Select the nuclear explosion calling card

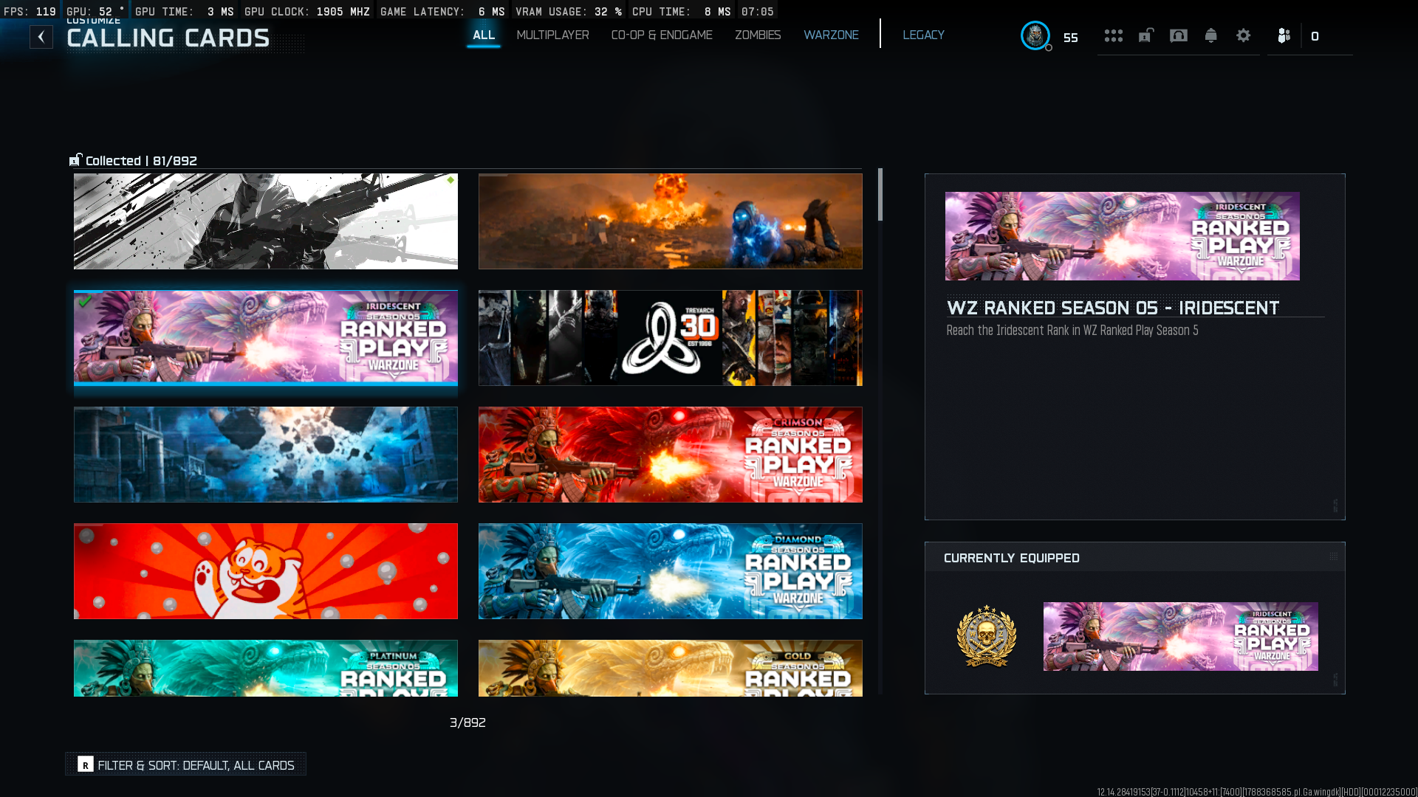(671, 221)
